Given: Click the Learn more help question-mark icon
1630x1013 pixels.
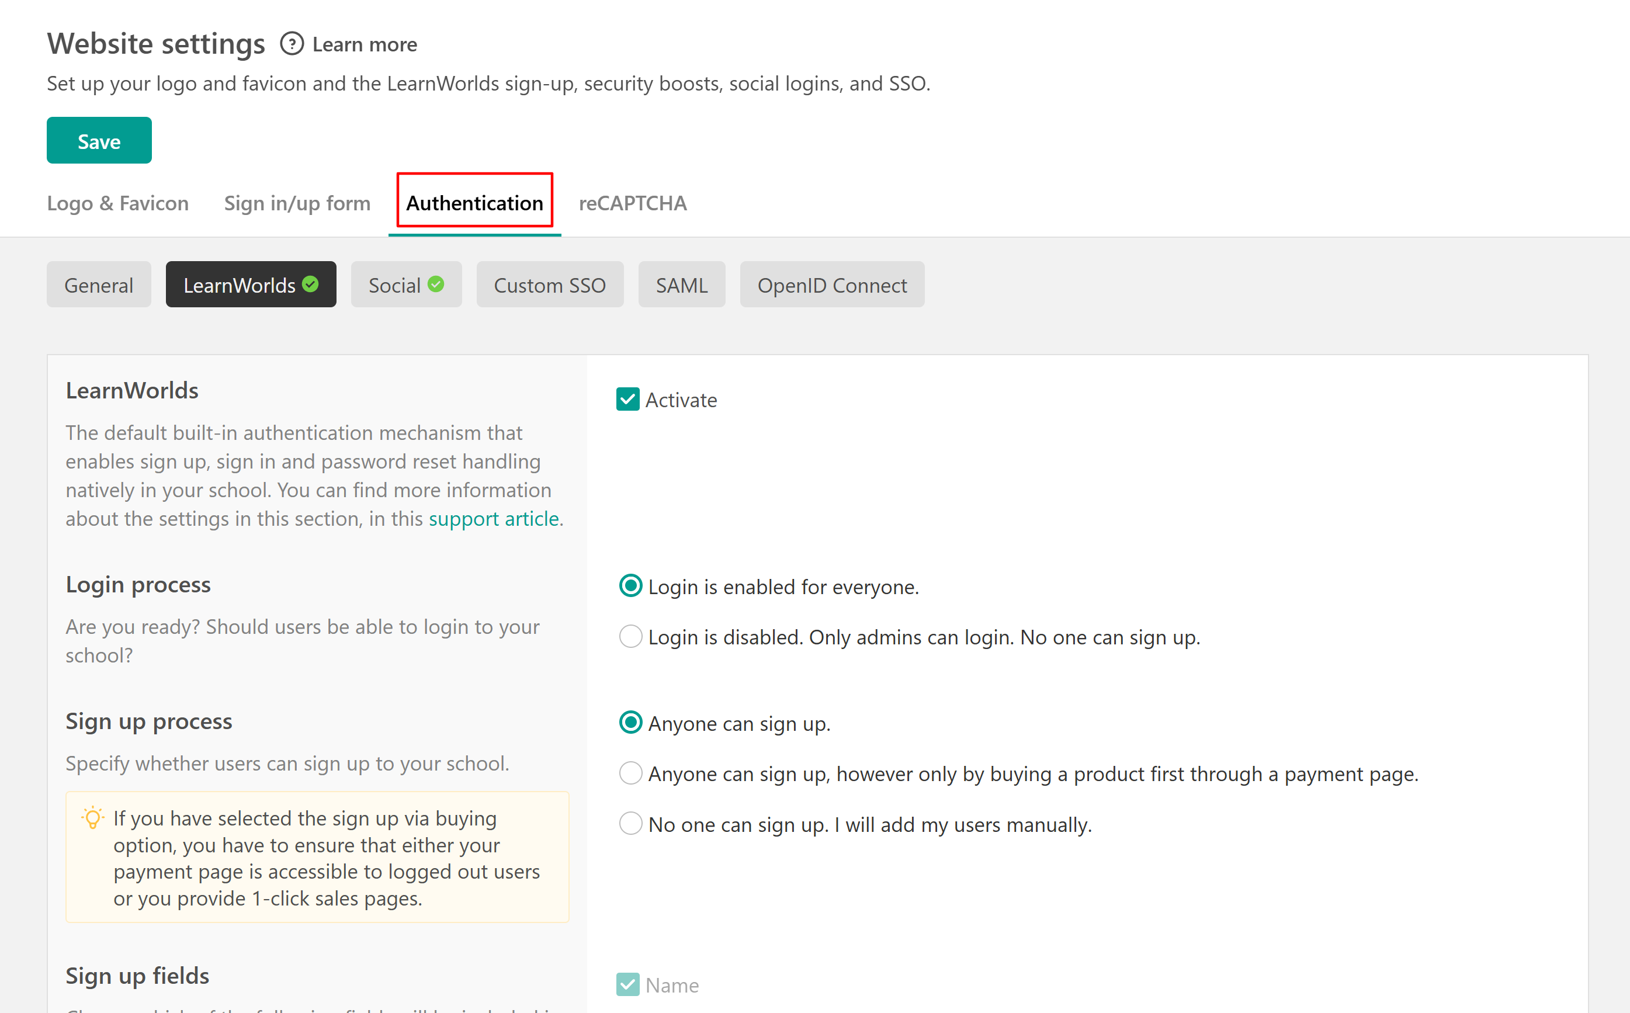Looking at the screenshot, I should 292,44.
